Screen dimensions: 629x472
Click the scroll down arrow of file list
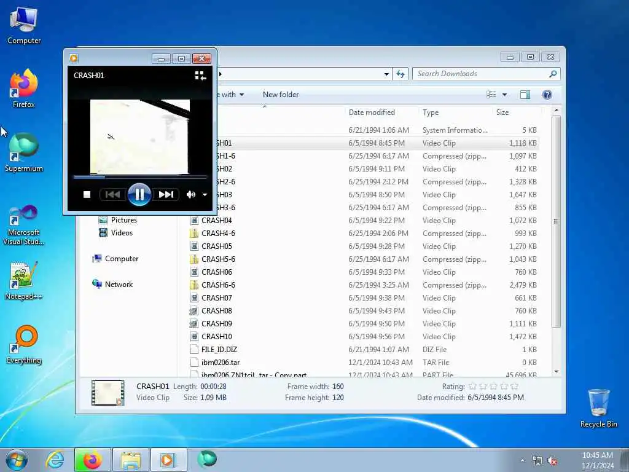pyautogui.click(x=556, y=372)
